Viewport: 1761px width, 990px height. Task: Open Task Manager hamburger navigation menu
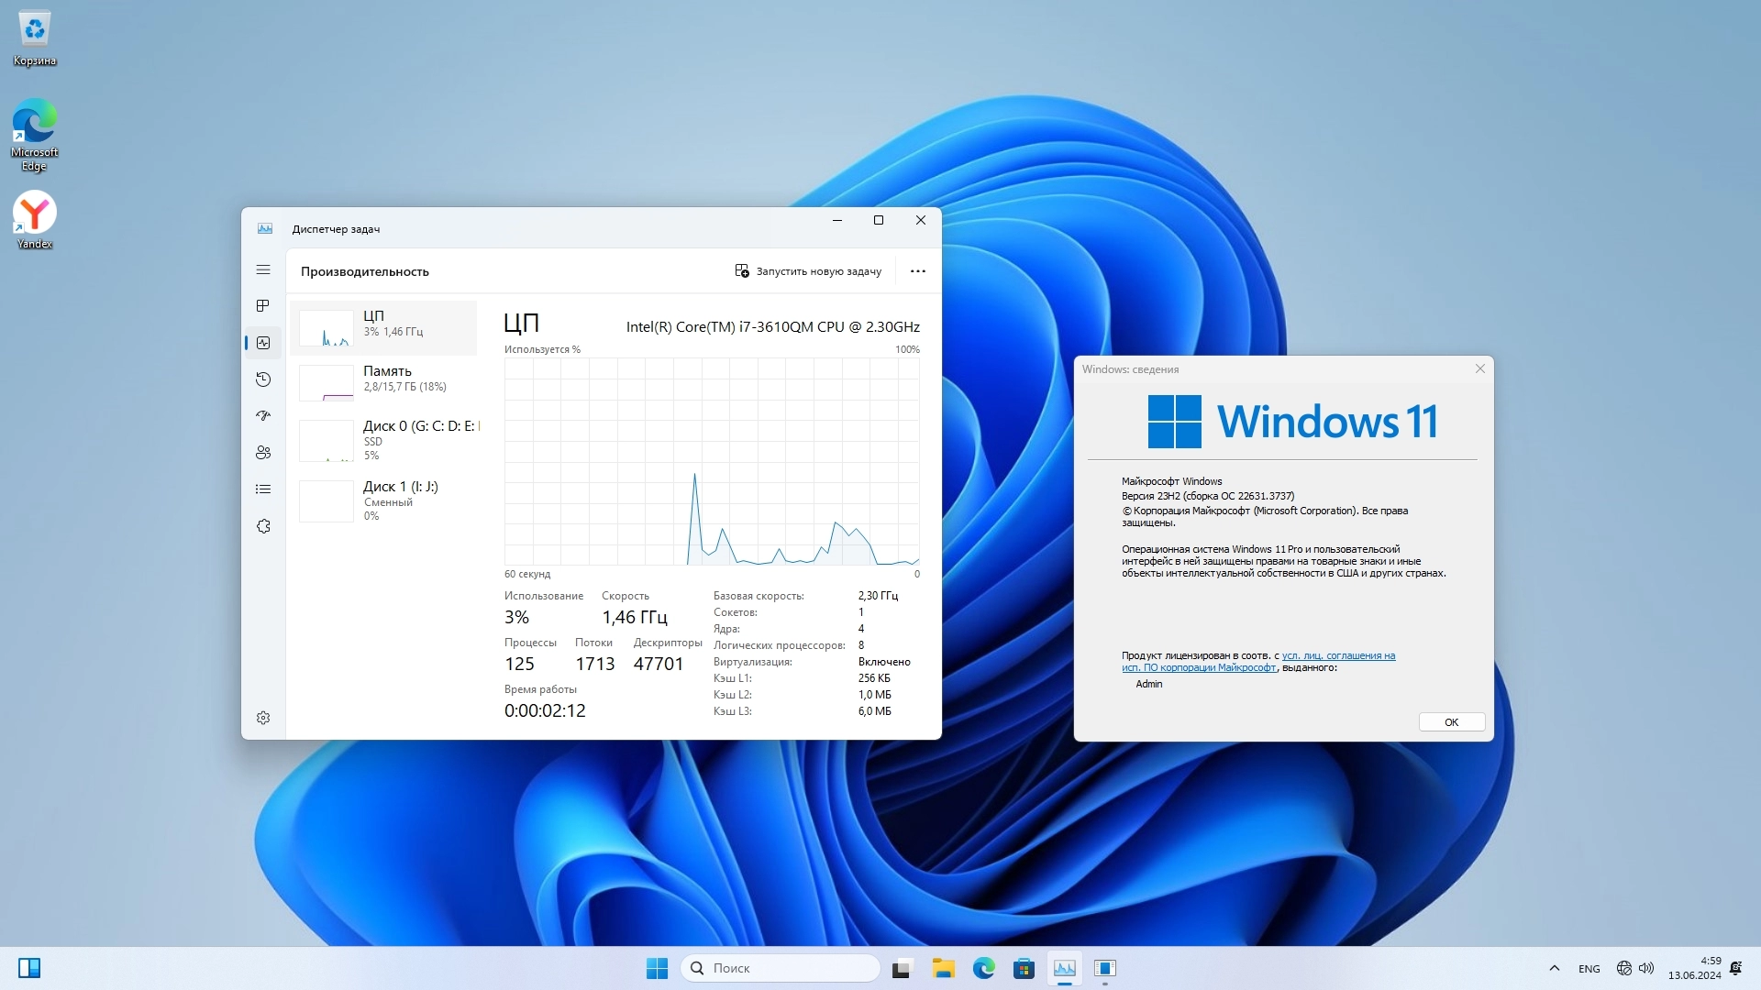(x=263, y=269)
